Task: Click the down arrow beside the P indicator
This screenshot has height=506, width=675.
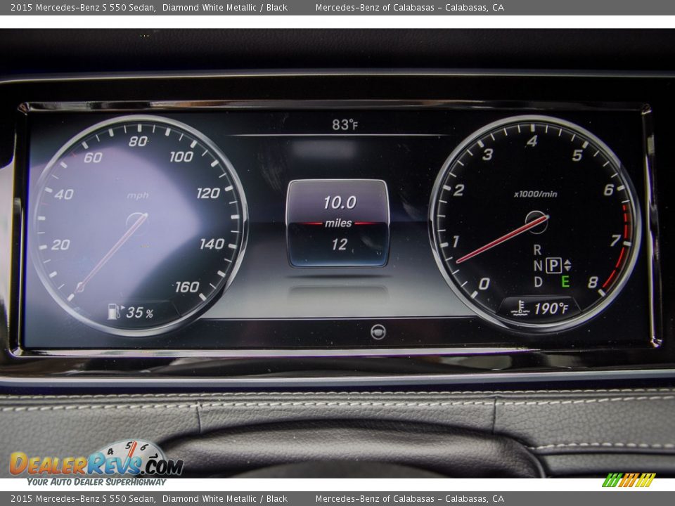Action: tap(567, 268)
